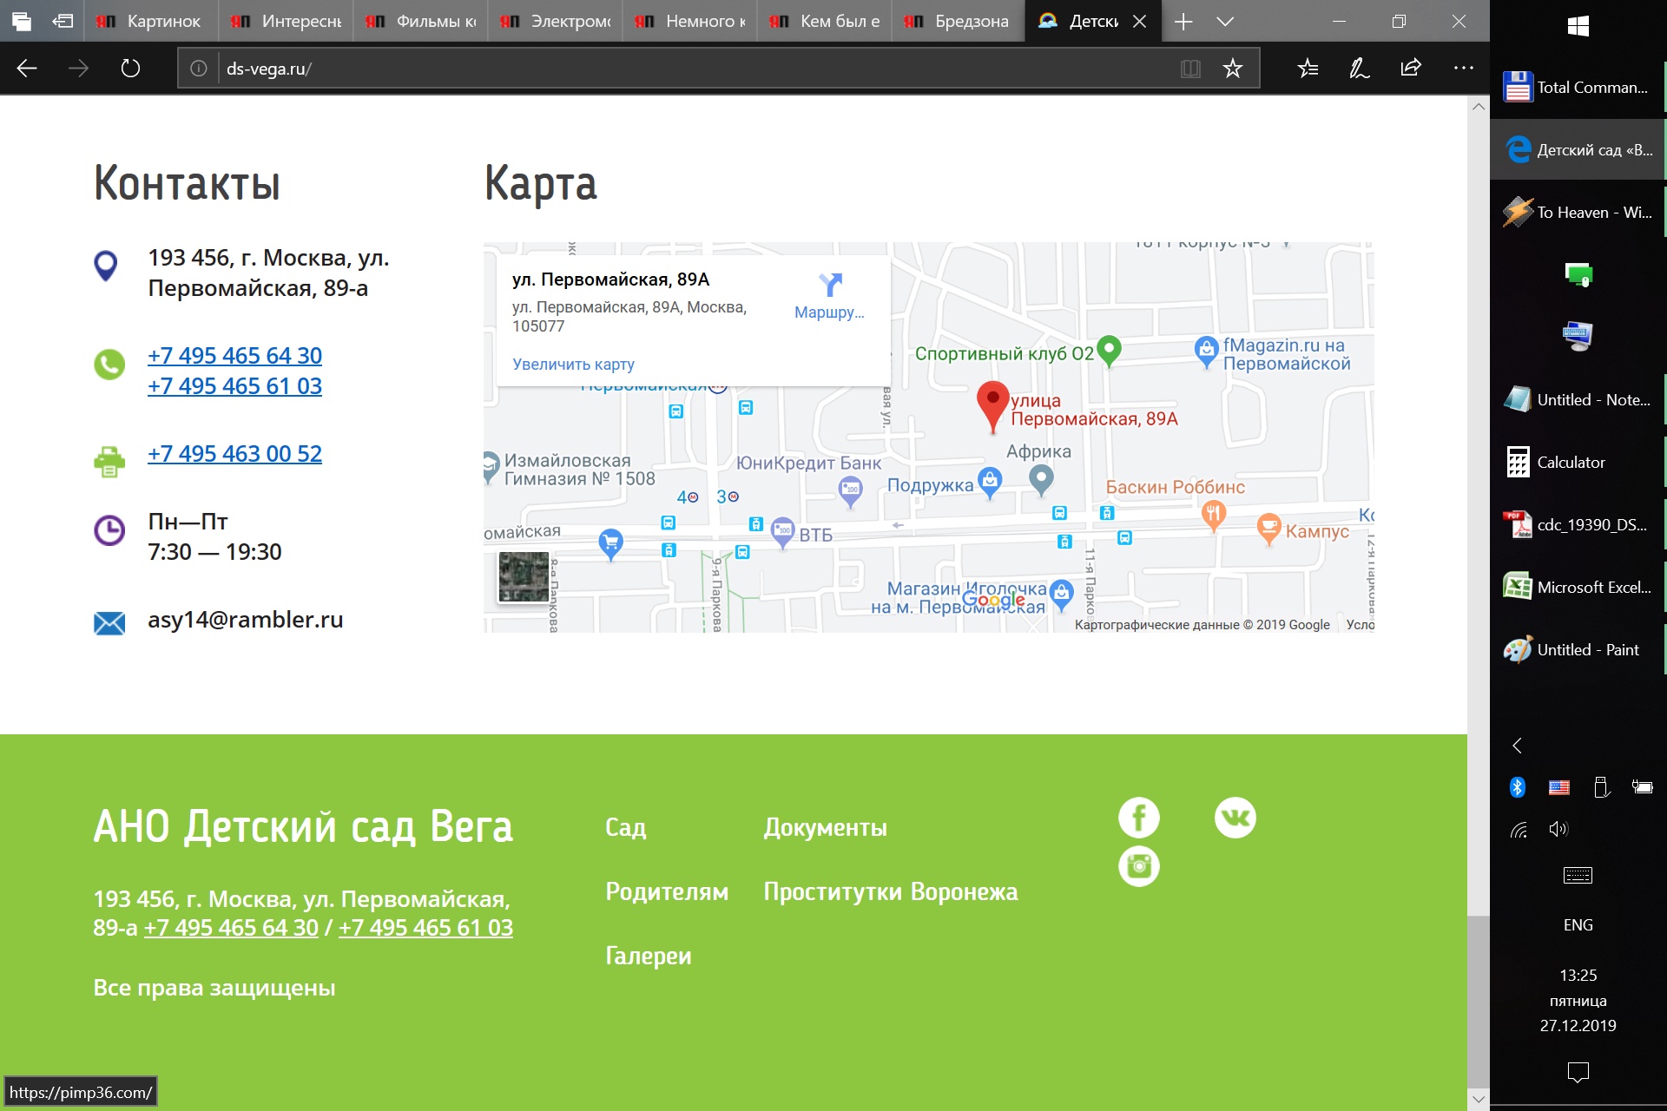The width and height of the screenshot is (1667, 1111).
Task: Click Спортивный клуб O2 map marker
Action: (1109, 351)
